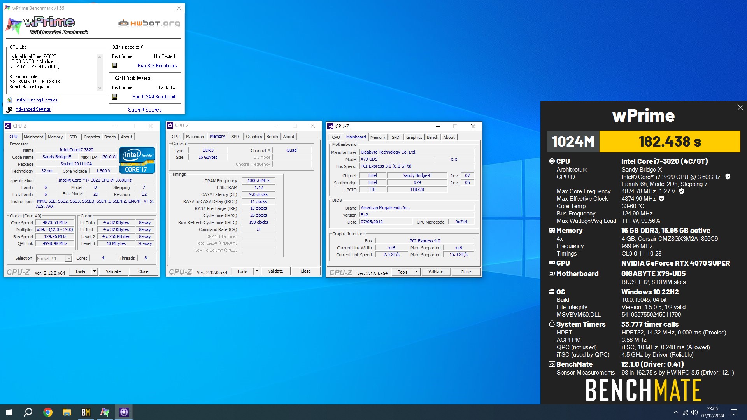Click the Advanced Settings wrench icon

(9, 110)
